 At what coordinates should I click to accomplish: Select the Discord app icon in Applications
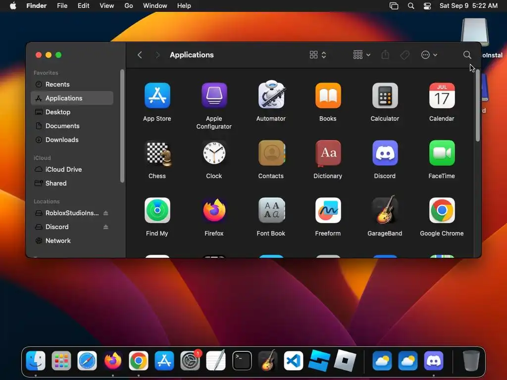385,153
